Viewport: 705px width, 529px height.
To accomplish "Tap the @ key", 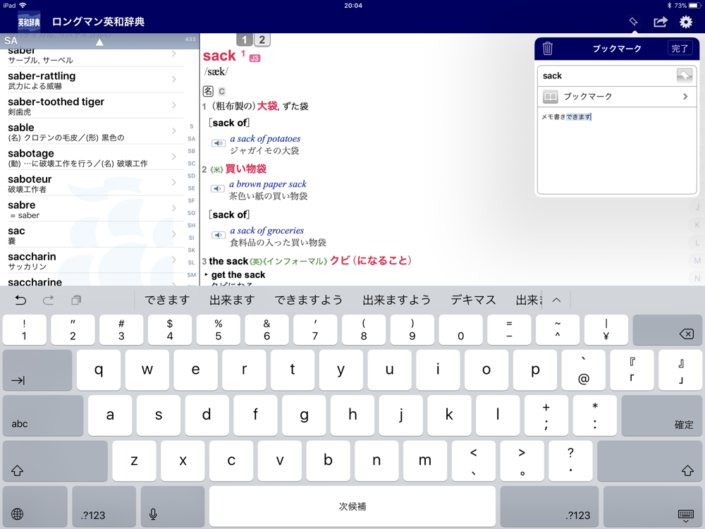I will tap(583, 370).
